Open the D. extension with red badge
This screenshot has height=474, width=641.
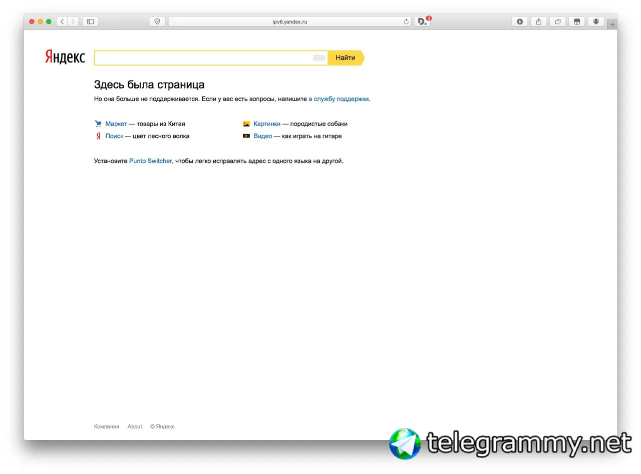point(422,21)
